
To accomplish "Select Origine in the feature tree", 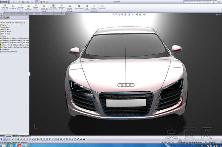I will (4, 36).
